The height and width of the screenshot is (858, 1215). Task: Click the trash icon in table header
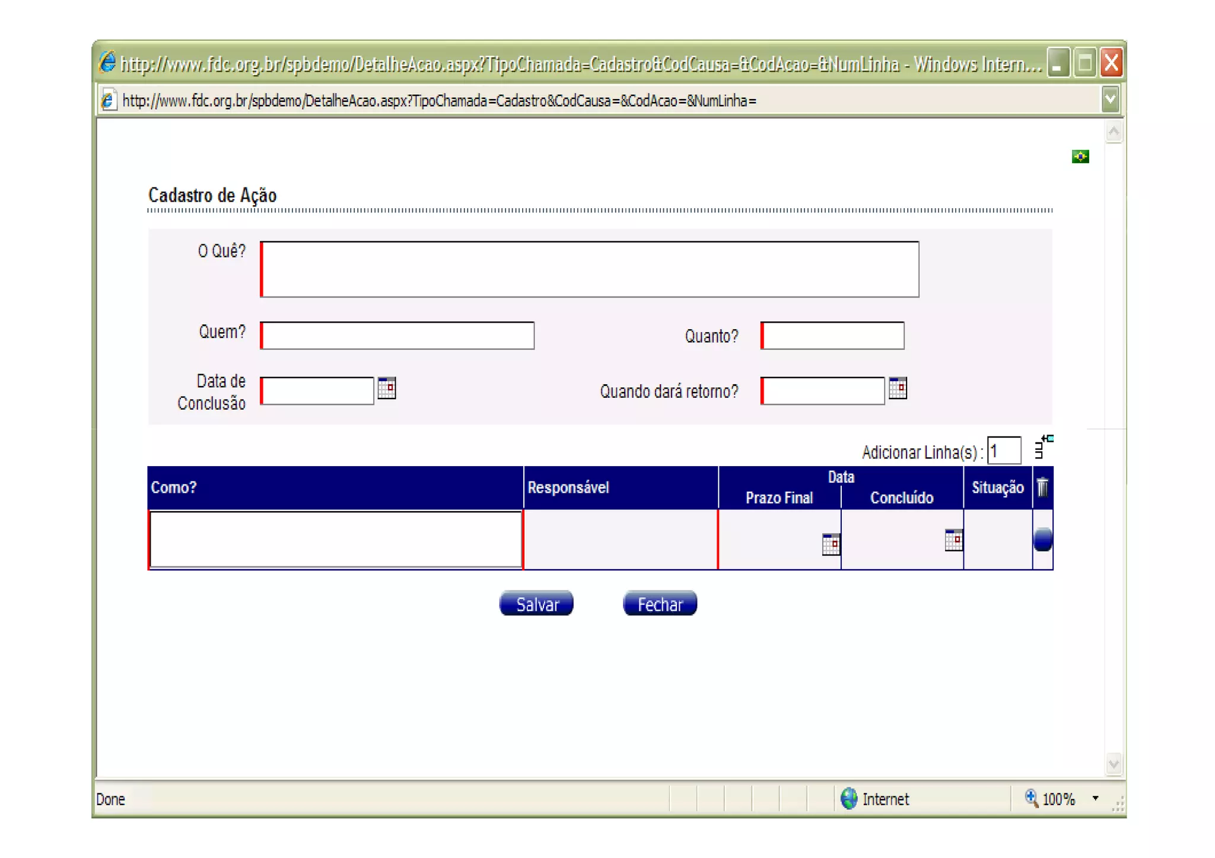point(1042,487)
